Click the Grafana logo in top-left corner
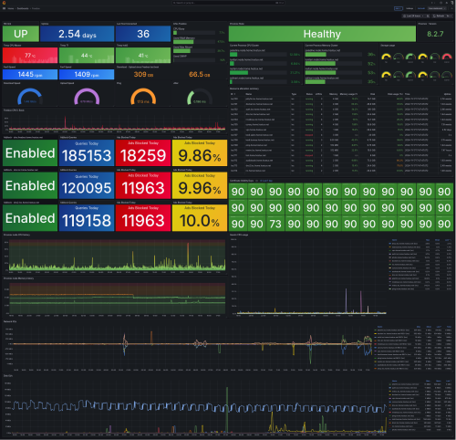 click(4, 3)
